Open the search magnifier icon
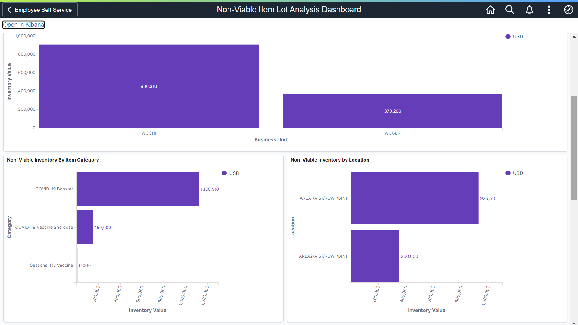Screen dimensions: 578x325 510,10
